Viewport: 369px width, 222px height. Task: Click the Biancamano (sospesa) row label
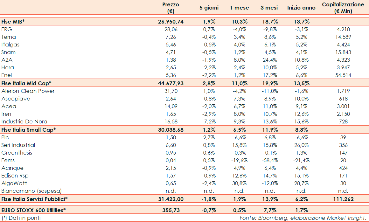(31, 191)
